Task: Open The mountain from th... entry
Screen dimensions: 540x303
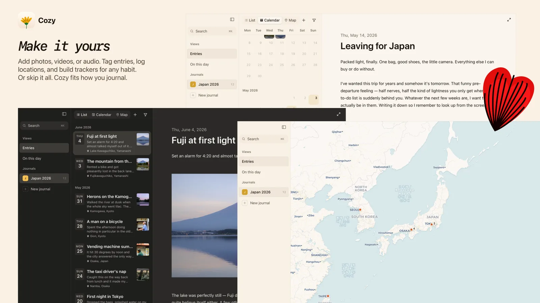Action: (112, 168)
